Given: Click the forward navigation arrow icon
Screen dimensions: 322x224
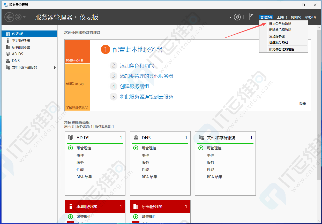Looking at the screenshot, I should pos(18,17).
